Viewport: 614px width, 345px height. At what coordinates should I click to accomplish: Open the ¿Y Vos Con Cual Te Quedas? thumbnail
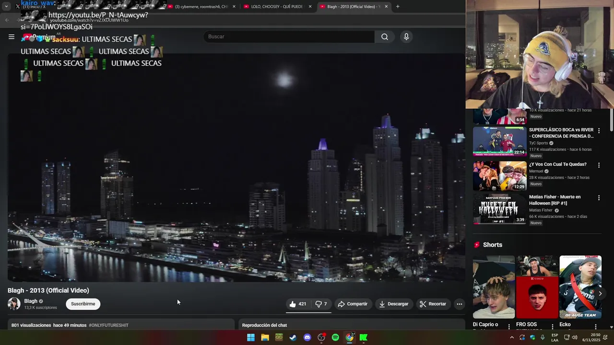point(500,176)
